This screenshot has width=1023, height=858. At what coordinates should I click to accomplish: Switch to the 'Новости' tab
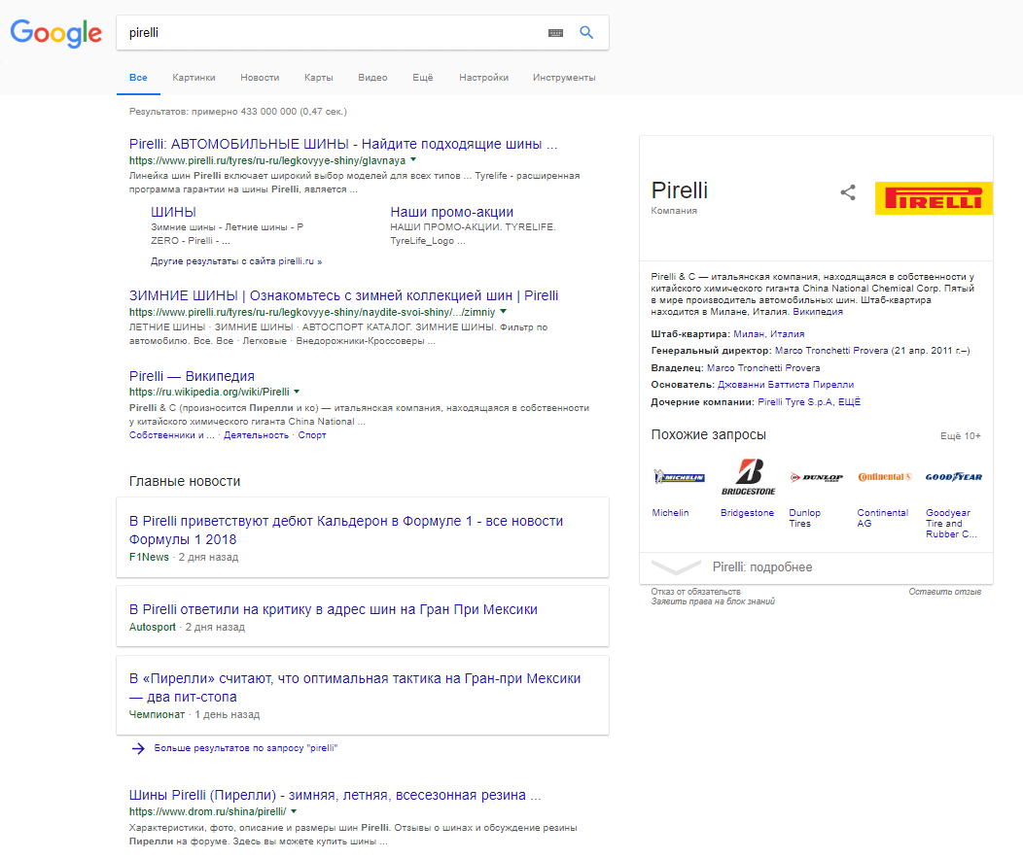(x=260, y=78)
